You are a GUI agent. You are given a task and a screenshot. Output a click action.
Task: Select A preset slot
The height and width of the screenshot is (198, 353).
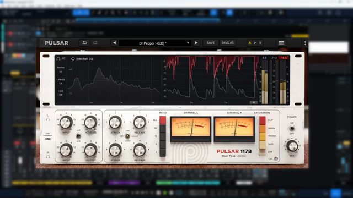[250, 43]
